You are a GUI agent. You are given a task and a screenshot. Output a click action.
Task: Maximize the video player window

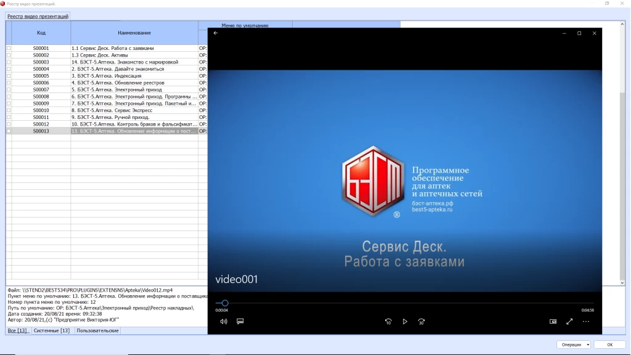579,33
